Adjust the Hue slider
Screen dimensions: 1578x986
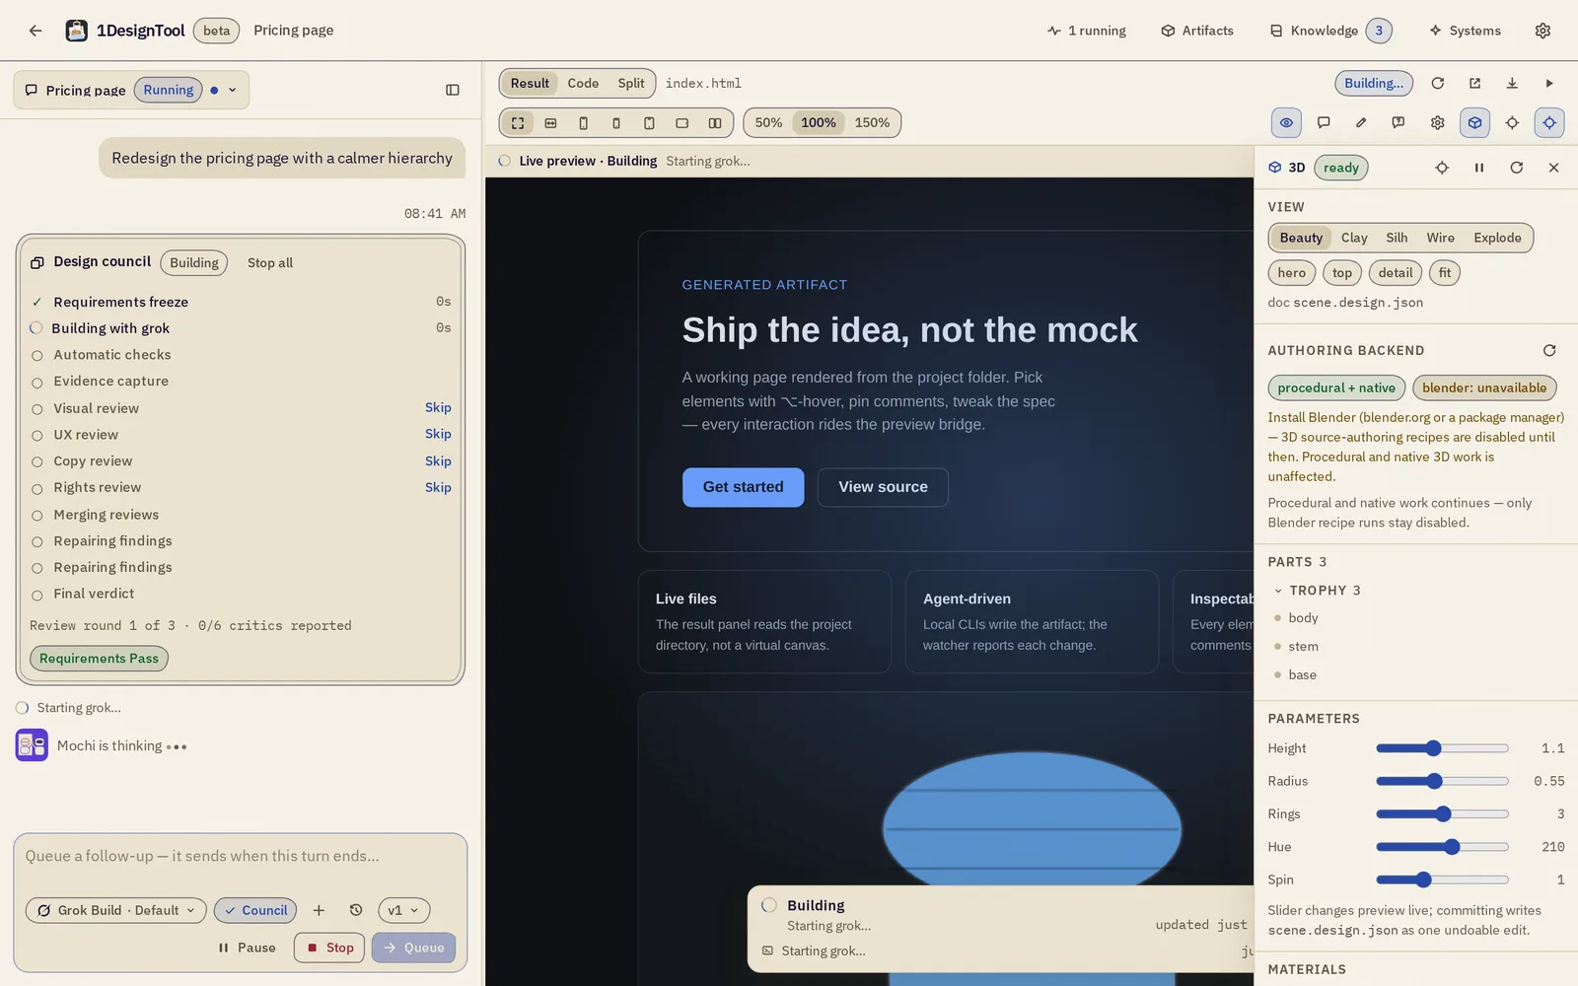(1442, 847)
